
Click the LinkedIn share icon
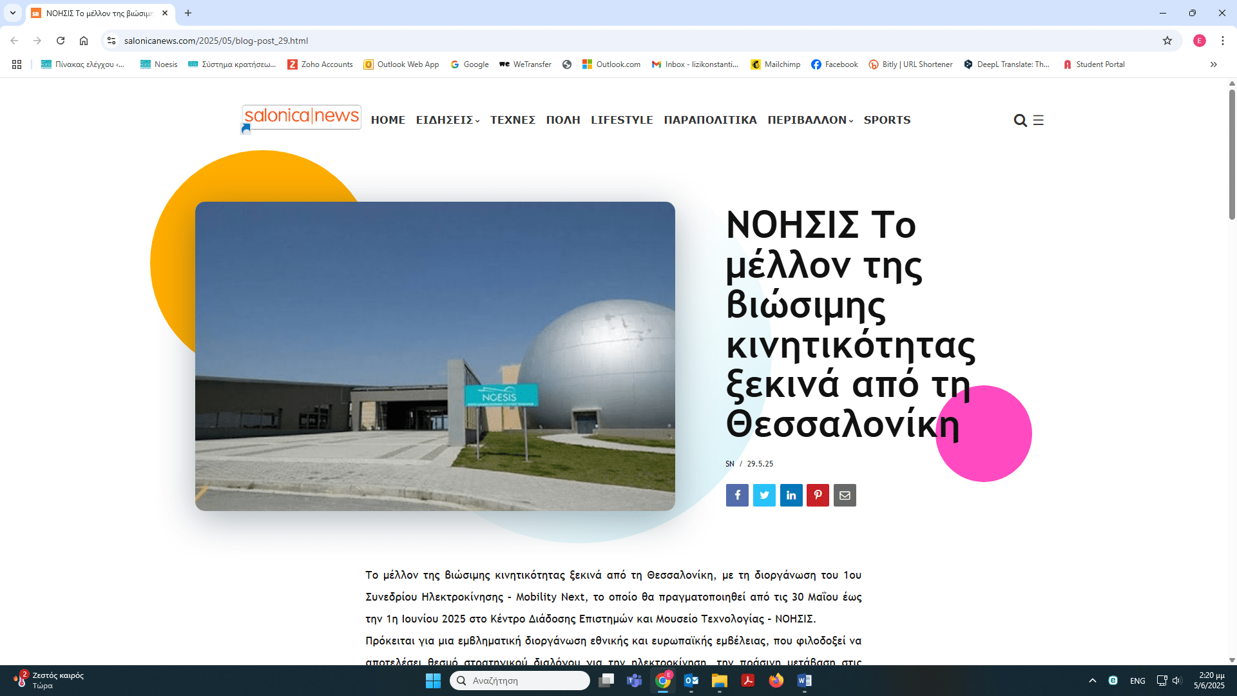coord(791,495)
